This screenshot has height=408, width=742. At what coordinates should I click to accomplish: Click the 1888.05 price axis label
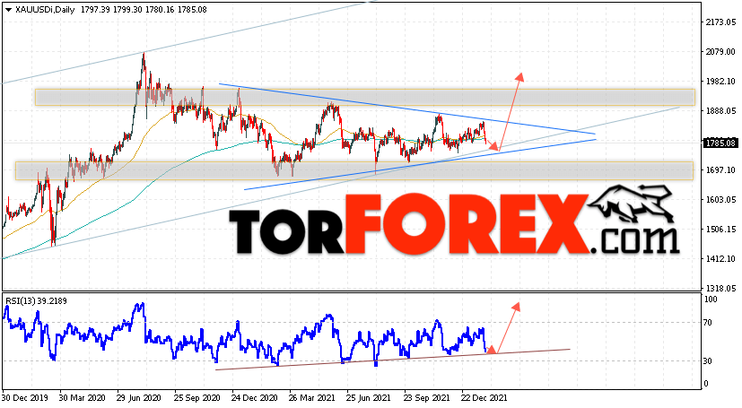click(x=720, y=110)
